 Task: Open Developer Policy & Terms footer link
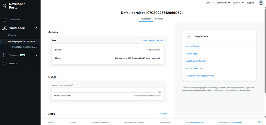(x=134, y=122)
